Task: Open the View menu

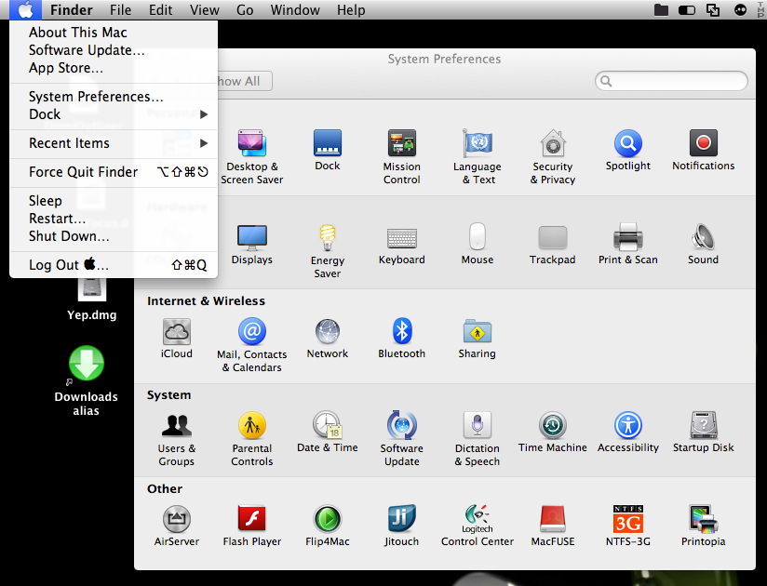Action: pos(205,10)
